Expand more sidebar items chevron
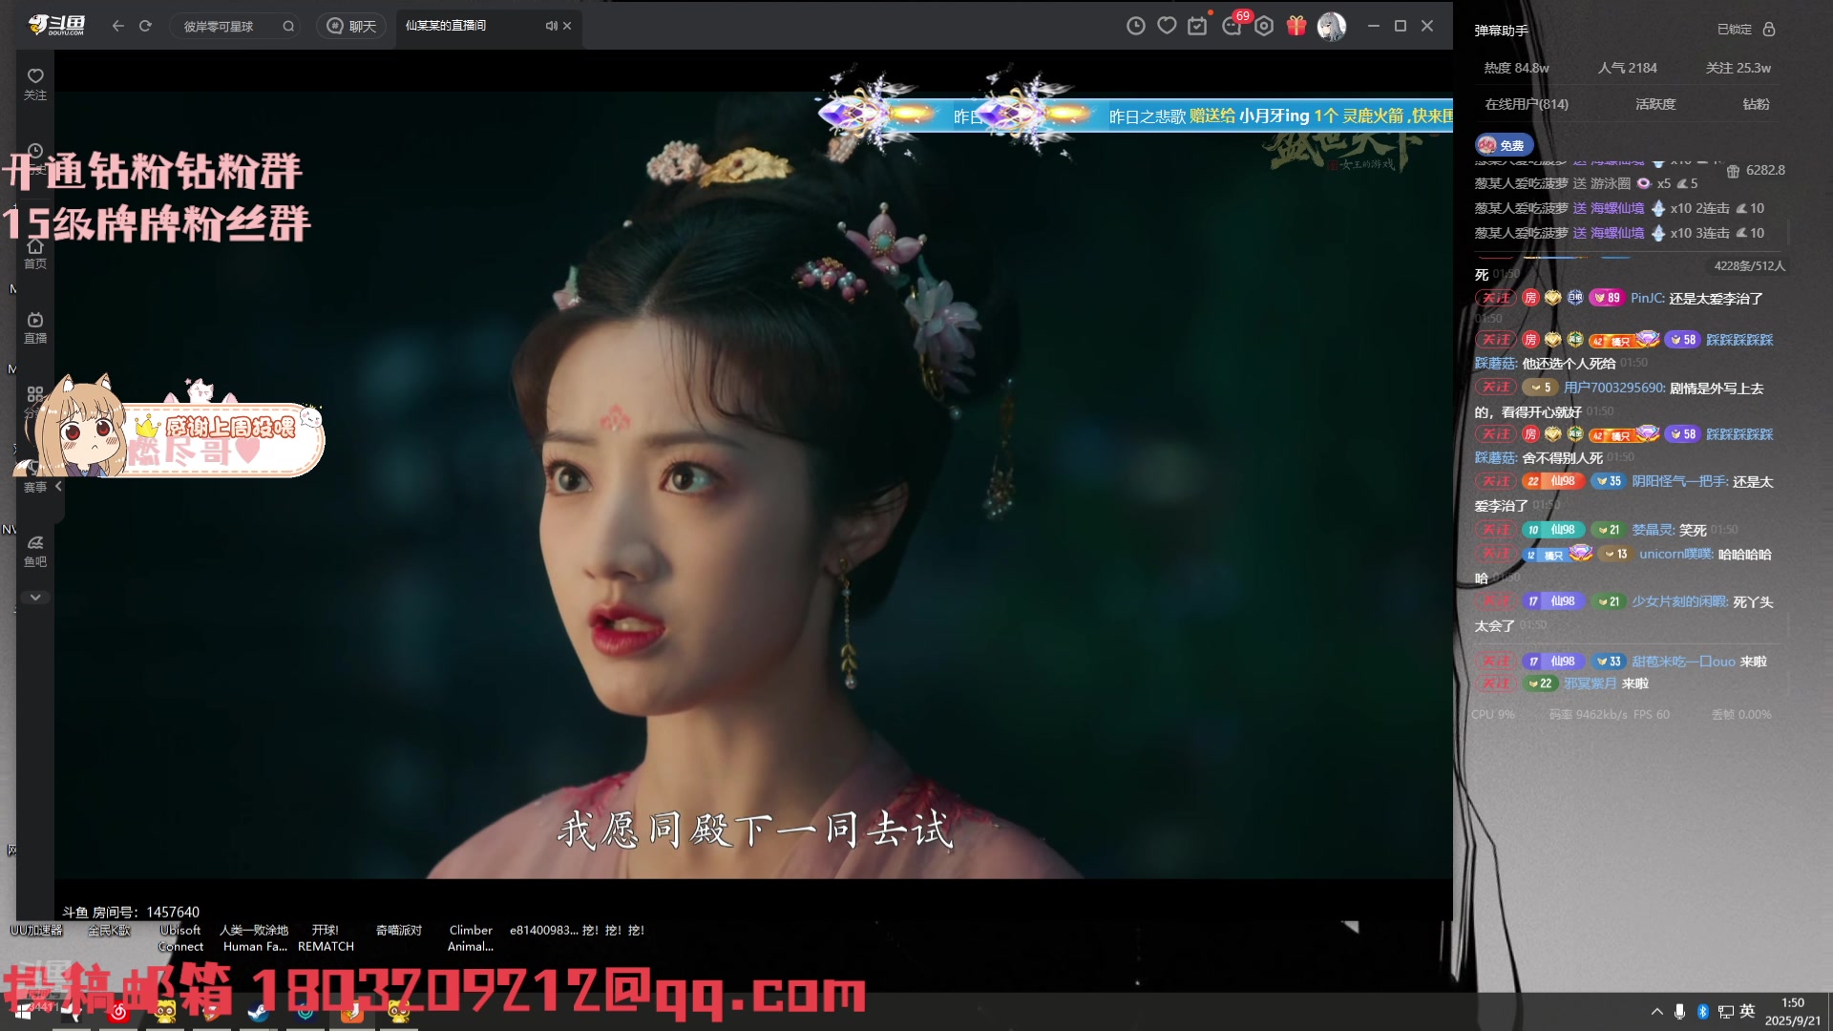The width and height of the screenshot is (1833, 1031). pos(35,597)
